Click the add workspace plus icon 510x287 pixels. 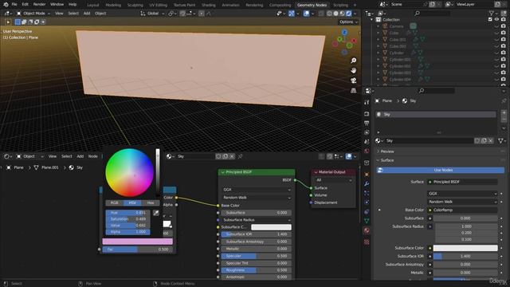pyautogui.click(x=355, y=5)
